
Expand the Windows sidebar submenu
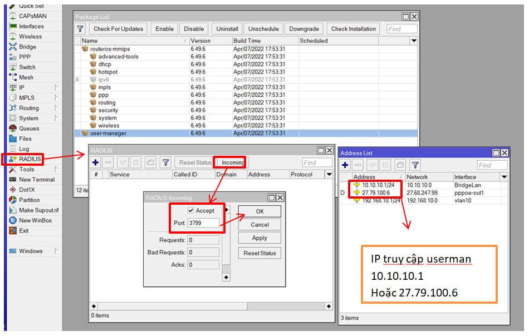click(x=56, y=251)
